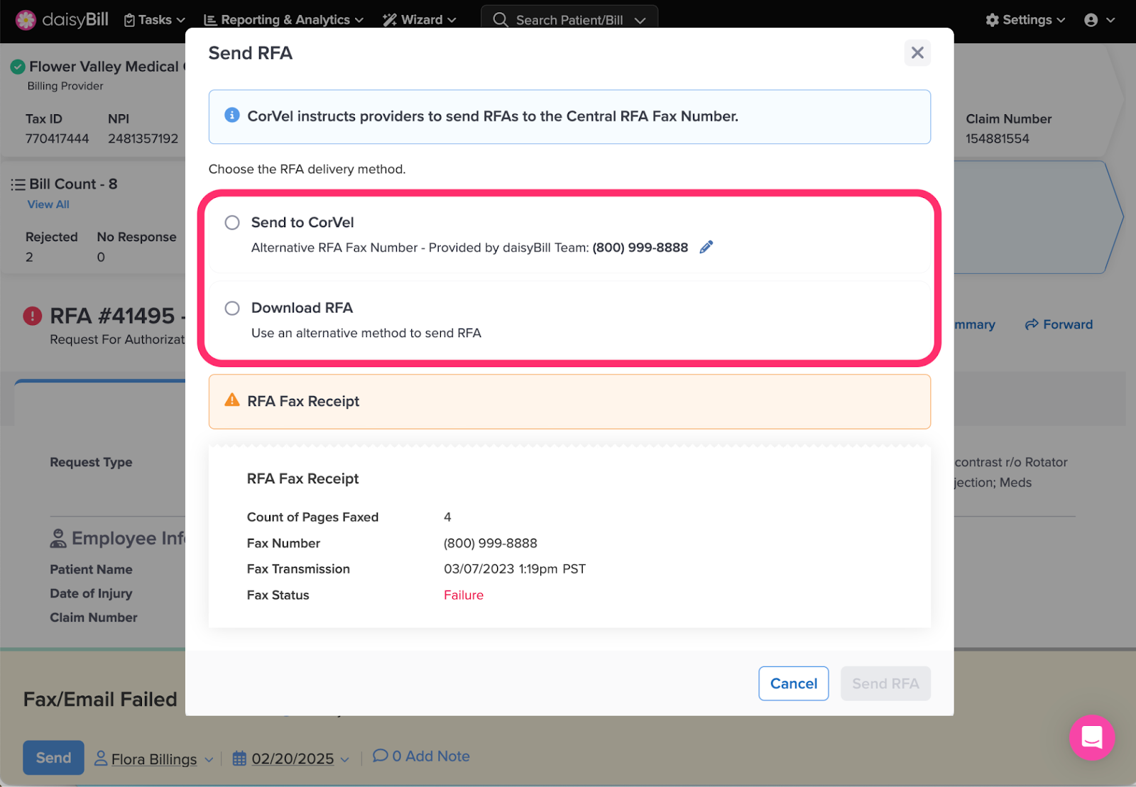Expand the Flora Billings assignee dropdown
Image resolution: width=1136 pixels, height=787 pixels.
pos(154,759)
